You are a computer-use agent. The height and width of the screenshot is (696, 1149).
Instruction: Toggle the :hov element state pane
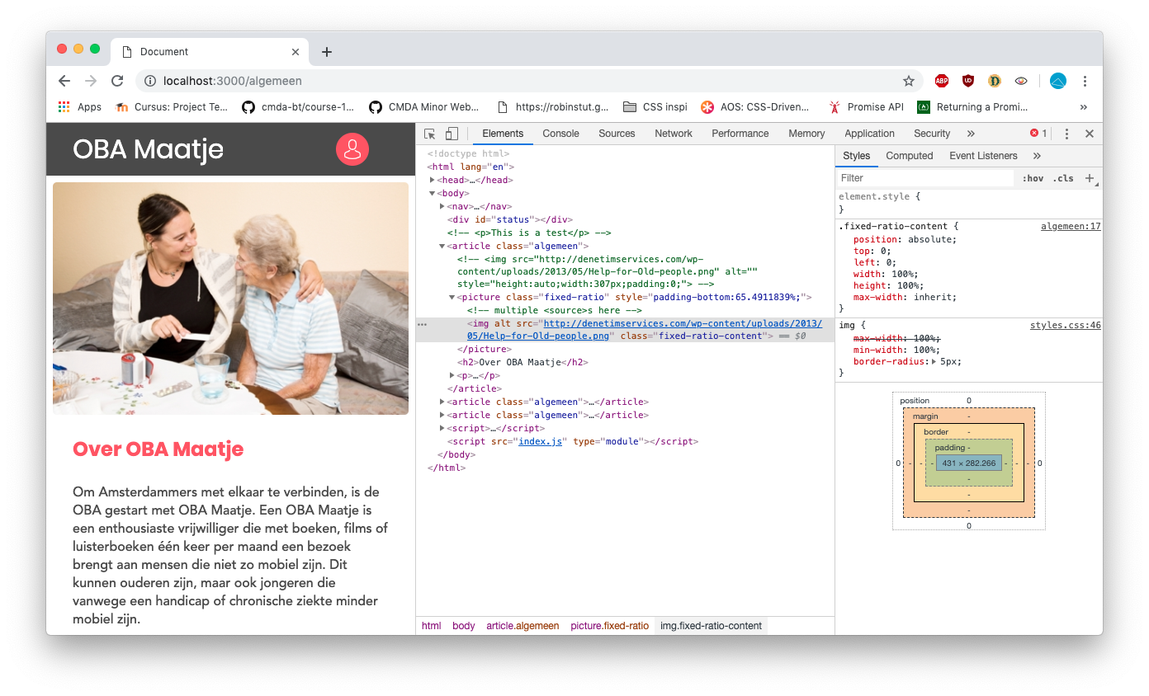(x=1033, y=178)
